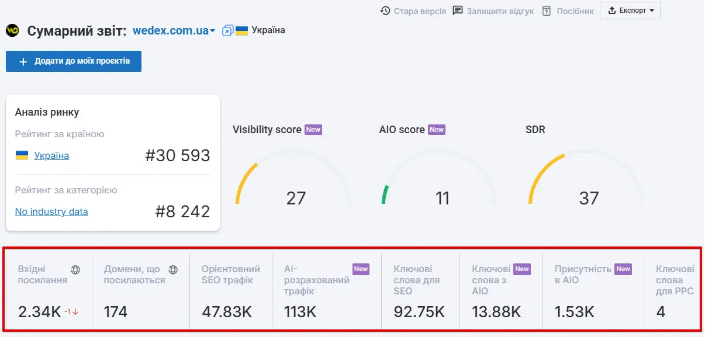
Task: Open the No industry data link
Action: (51, 211)
